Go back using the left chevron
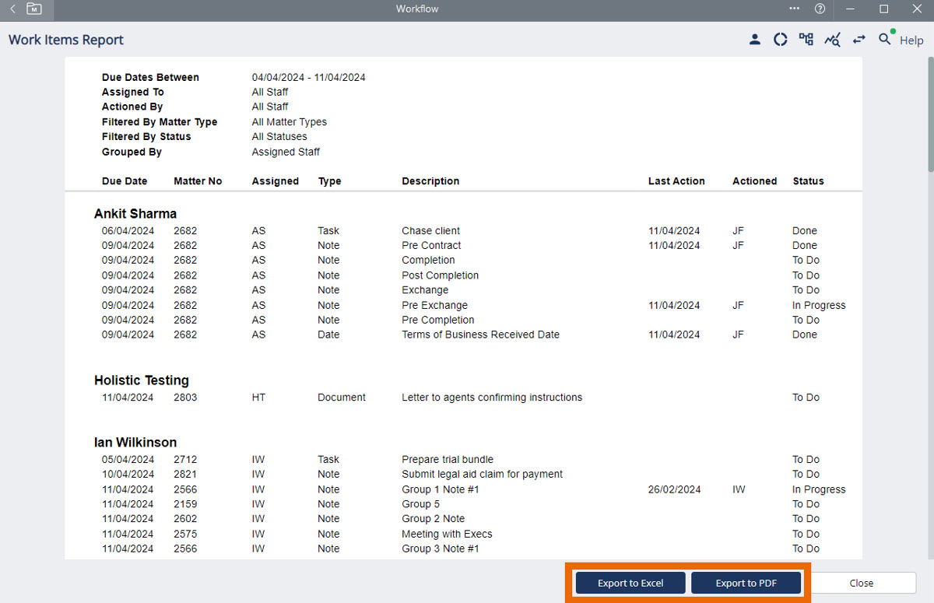The image size is (934, 603). pos(12,9)
